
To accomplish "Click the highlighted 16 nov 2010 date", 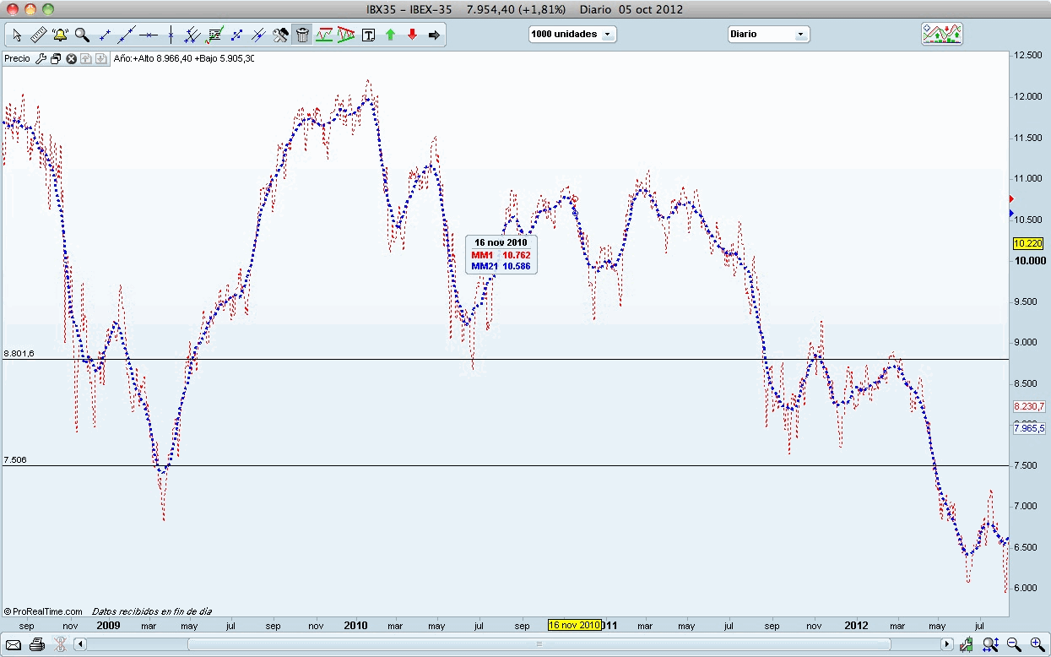I will 575,626.
